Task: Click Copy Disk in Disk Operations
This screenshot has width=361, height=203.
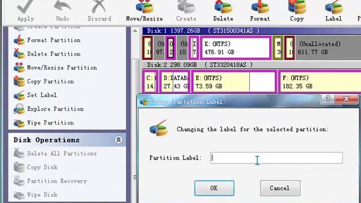Action: click(36, 167)
